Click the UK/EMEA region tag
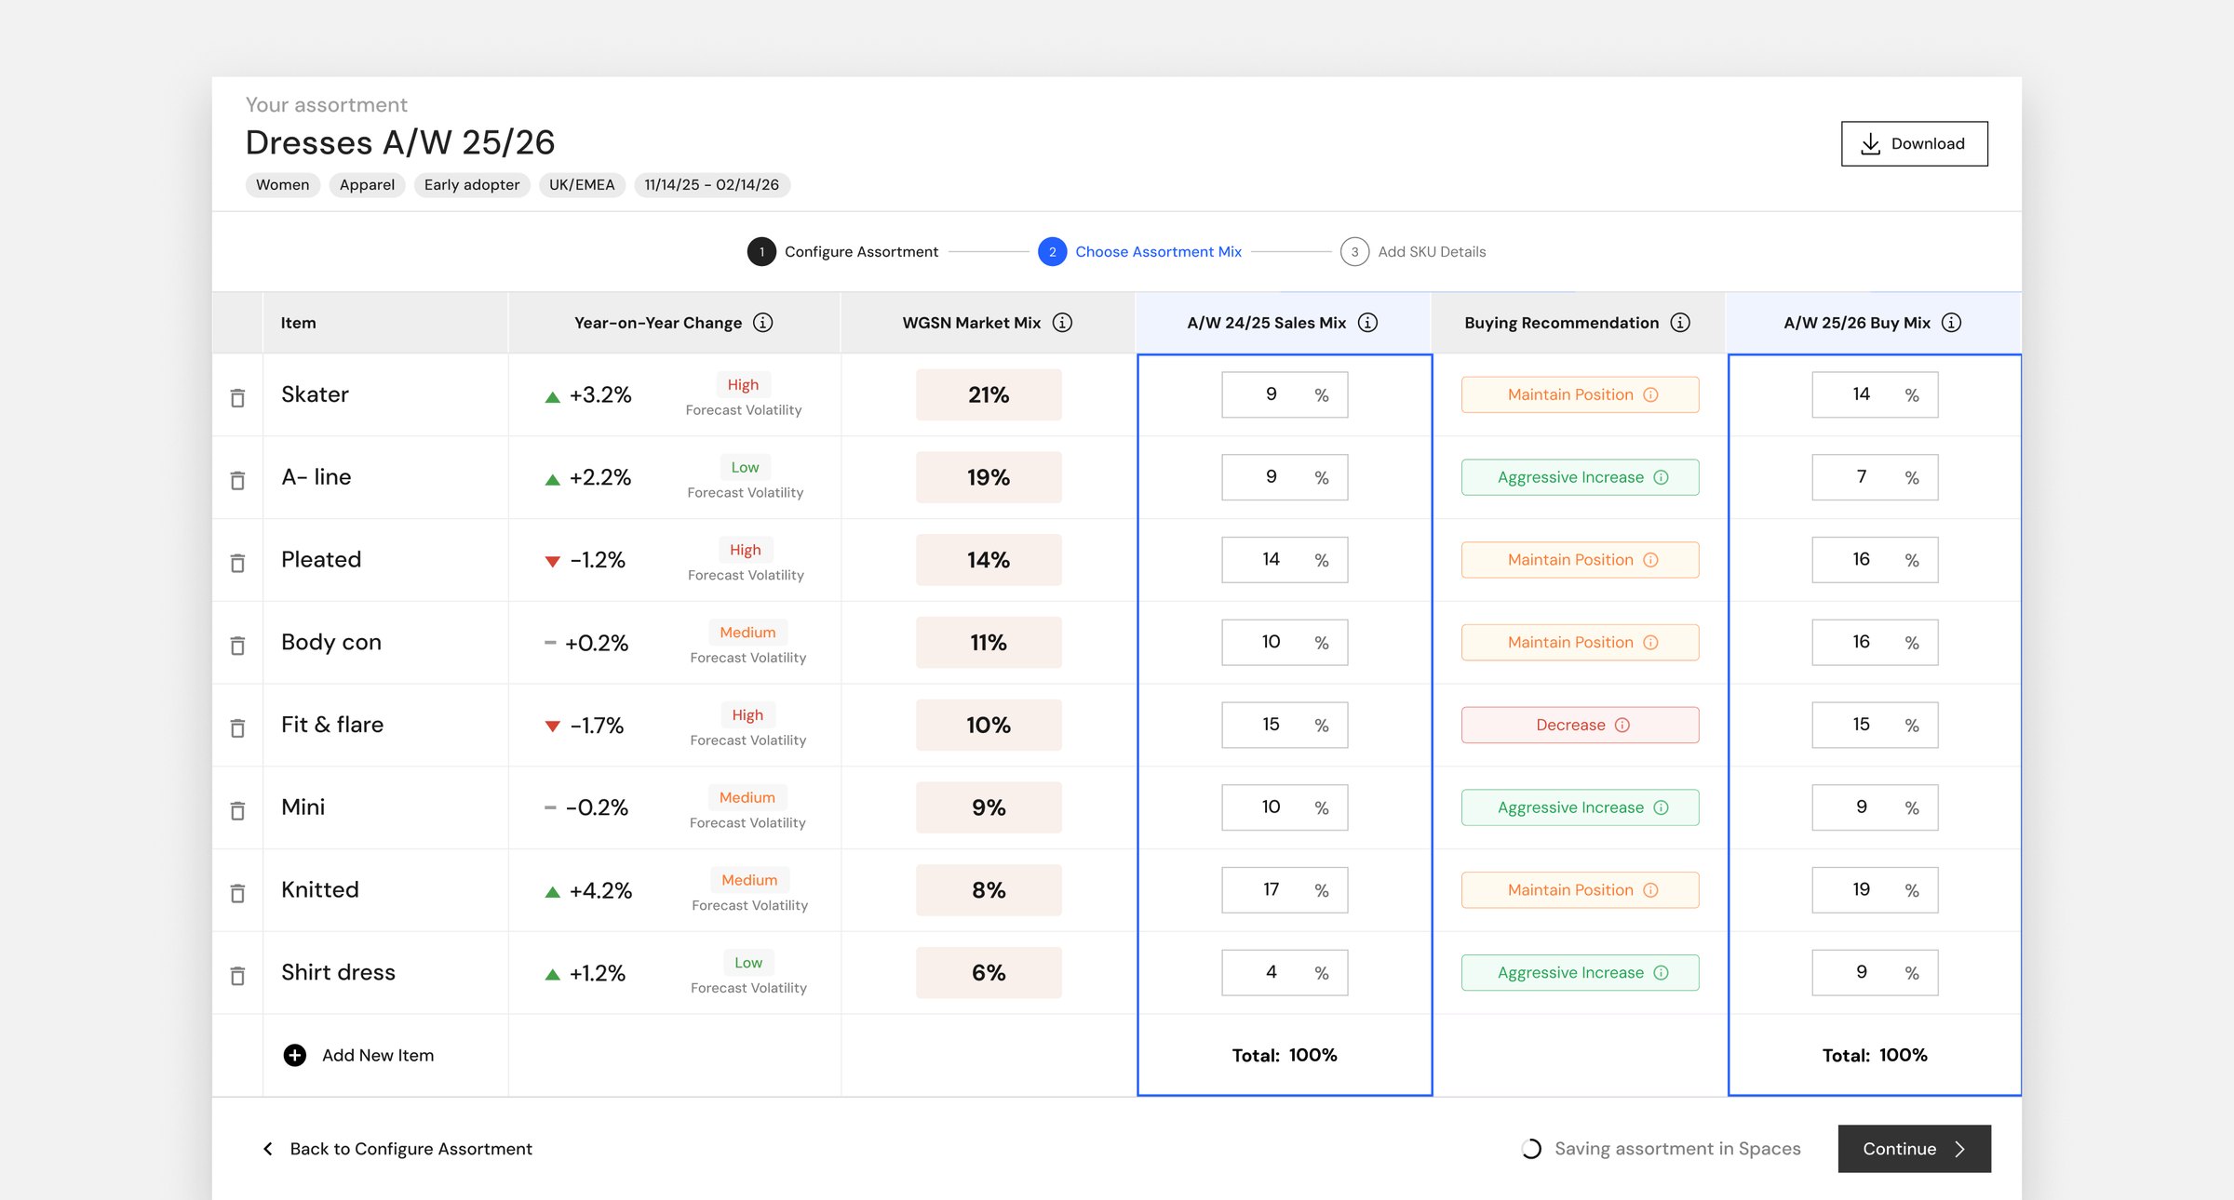This screenshot has height=1200, width=2234. pyautogui.click(x=582, y=184)
